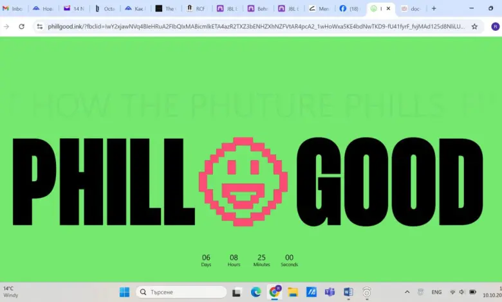
Task: Open File Explorer from the taskbar
Action: click(293, 292)
